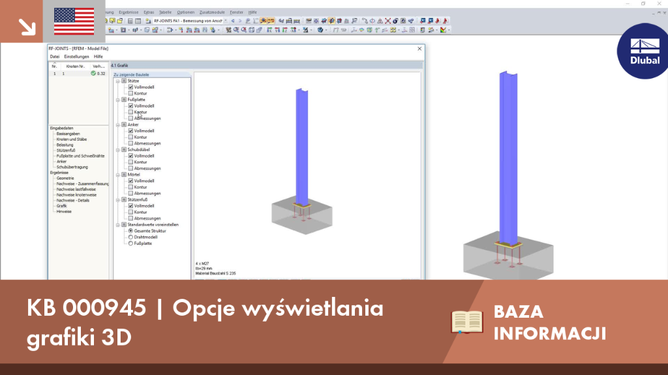The height and width of the screenshot is (375, 668).
Task: Check Abmessungen under Anker
Action: click(x=130, y=143)
